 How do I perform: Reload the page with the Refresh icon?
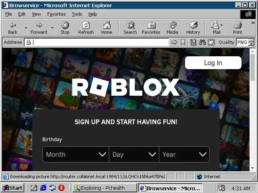(x=86, y=25)
